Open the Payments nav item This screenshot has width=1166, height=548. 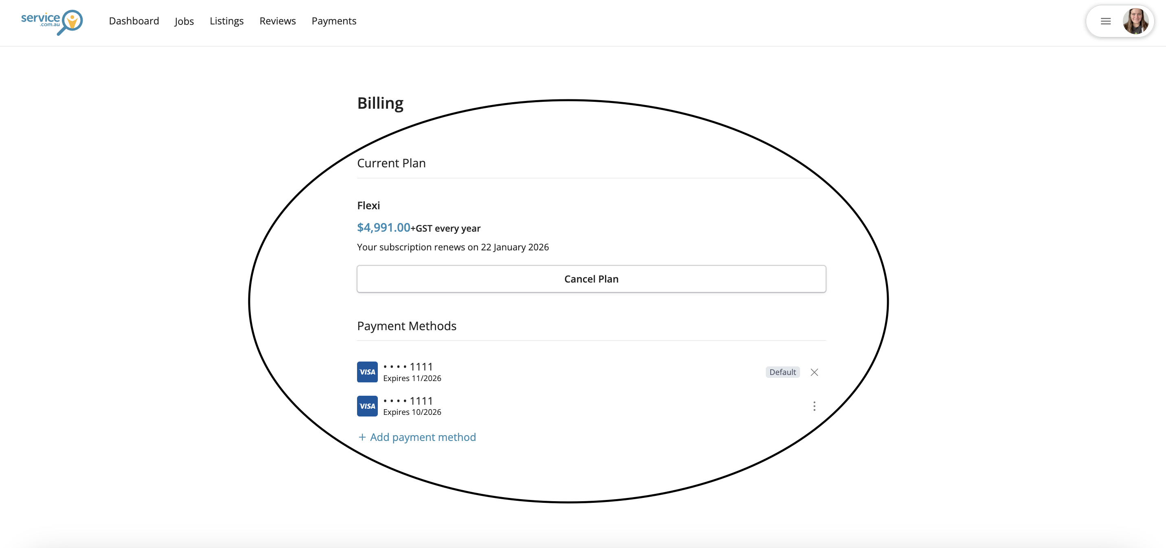point(333,21)
